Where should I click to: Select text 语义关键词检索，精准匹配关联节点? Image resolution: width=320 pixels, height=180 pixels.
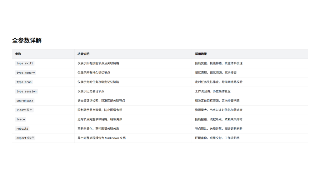(x=101, y=101)
